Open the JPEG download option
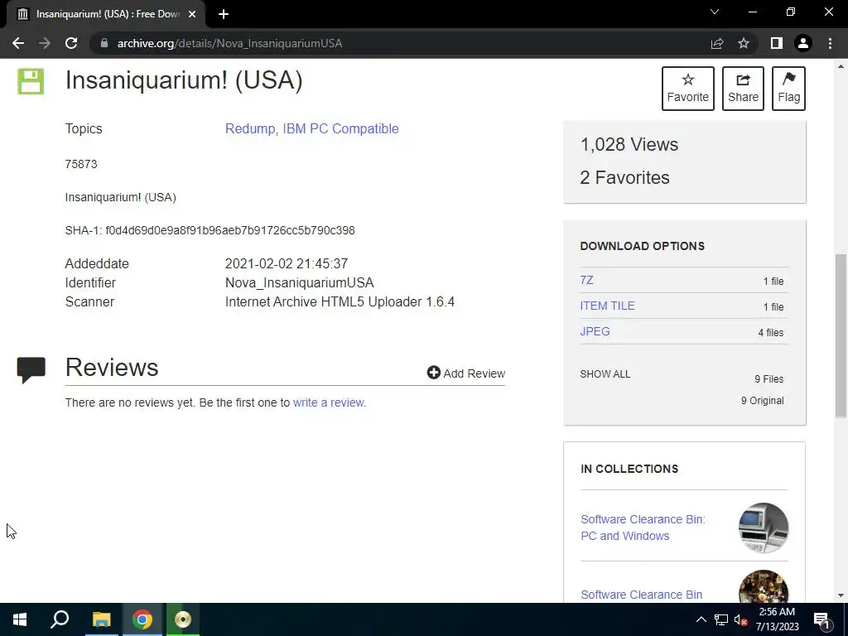 click(595, 331)
